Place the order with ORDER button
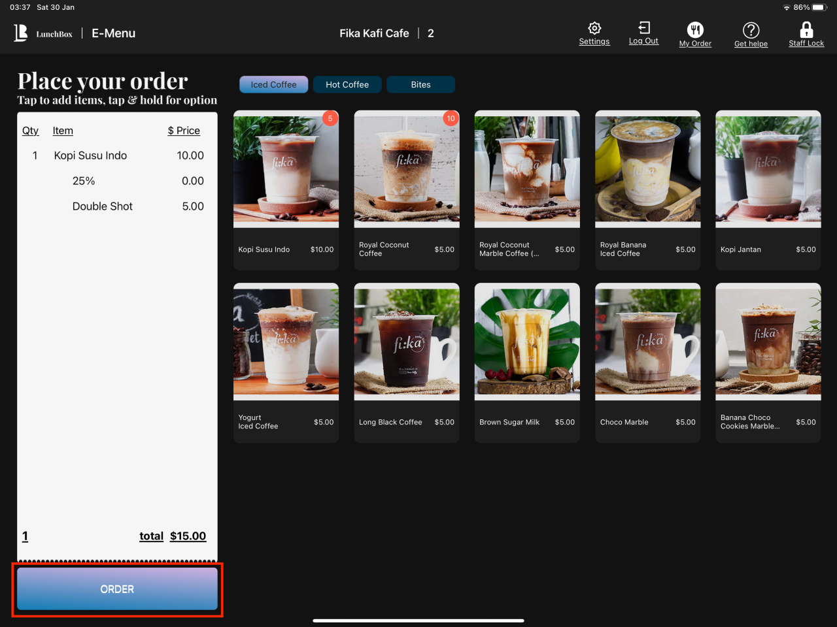837x627 pixels. pyautogui.click(x=117, y=589)
